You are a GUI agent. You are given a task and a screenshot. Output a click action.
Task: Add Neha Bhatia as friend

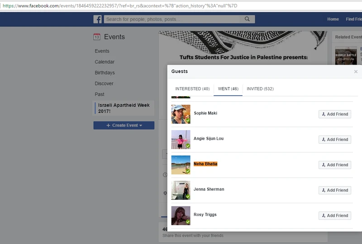click(335, 165)
